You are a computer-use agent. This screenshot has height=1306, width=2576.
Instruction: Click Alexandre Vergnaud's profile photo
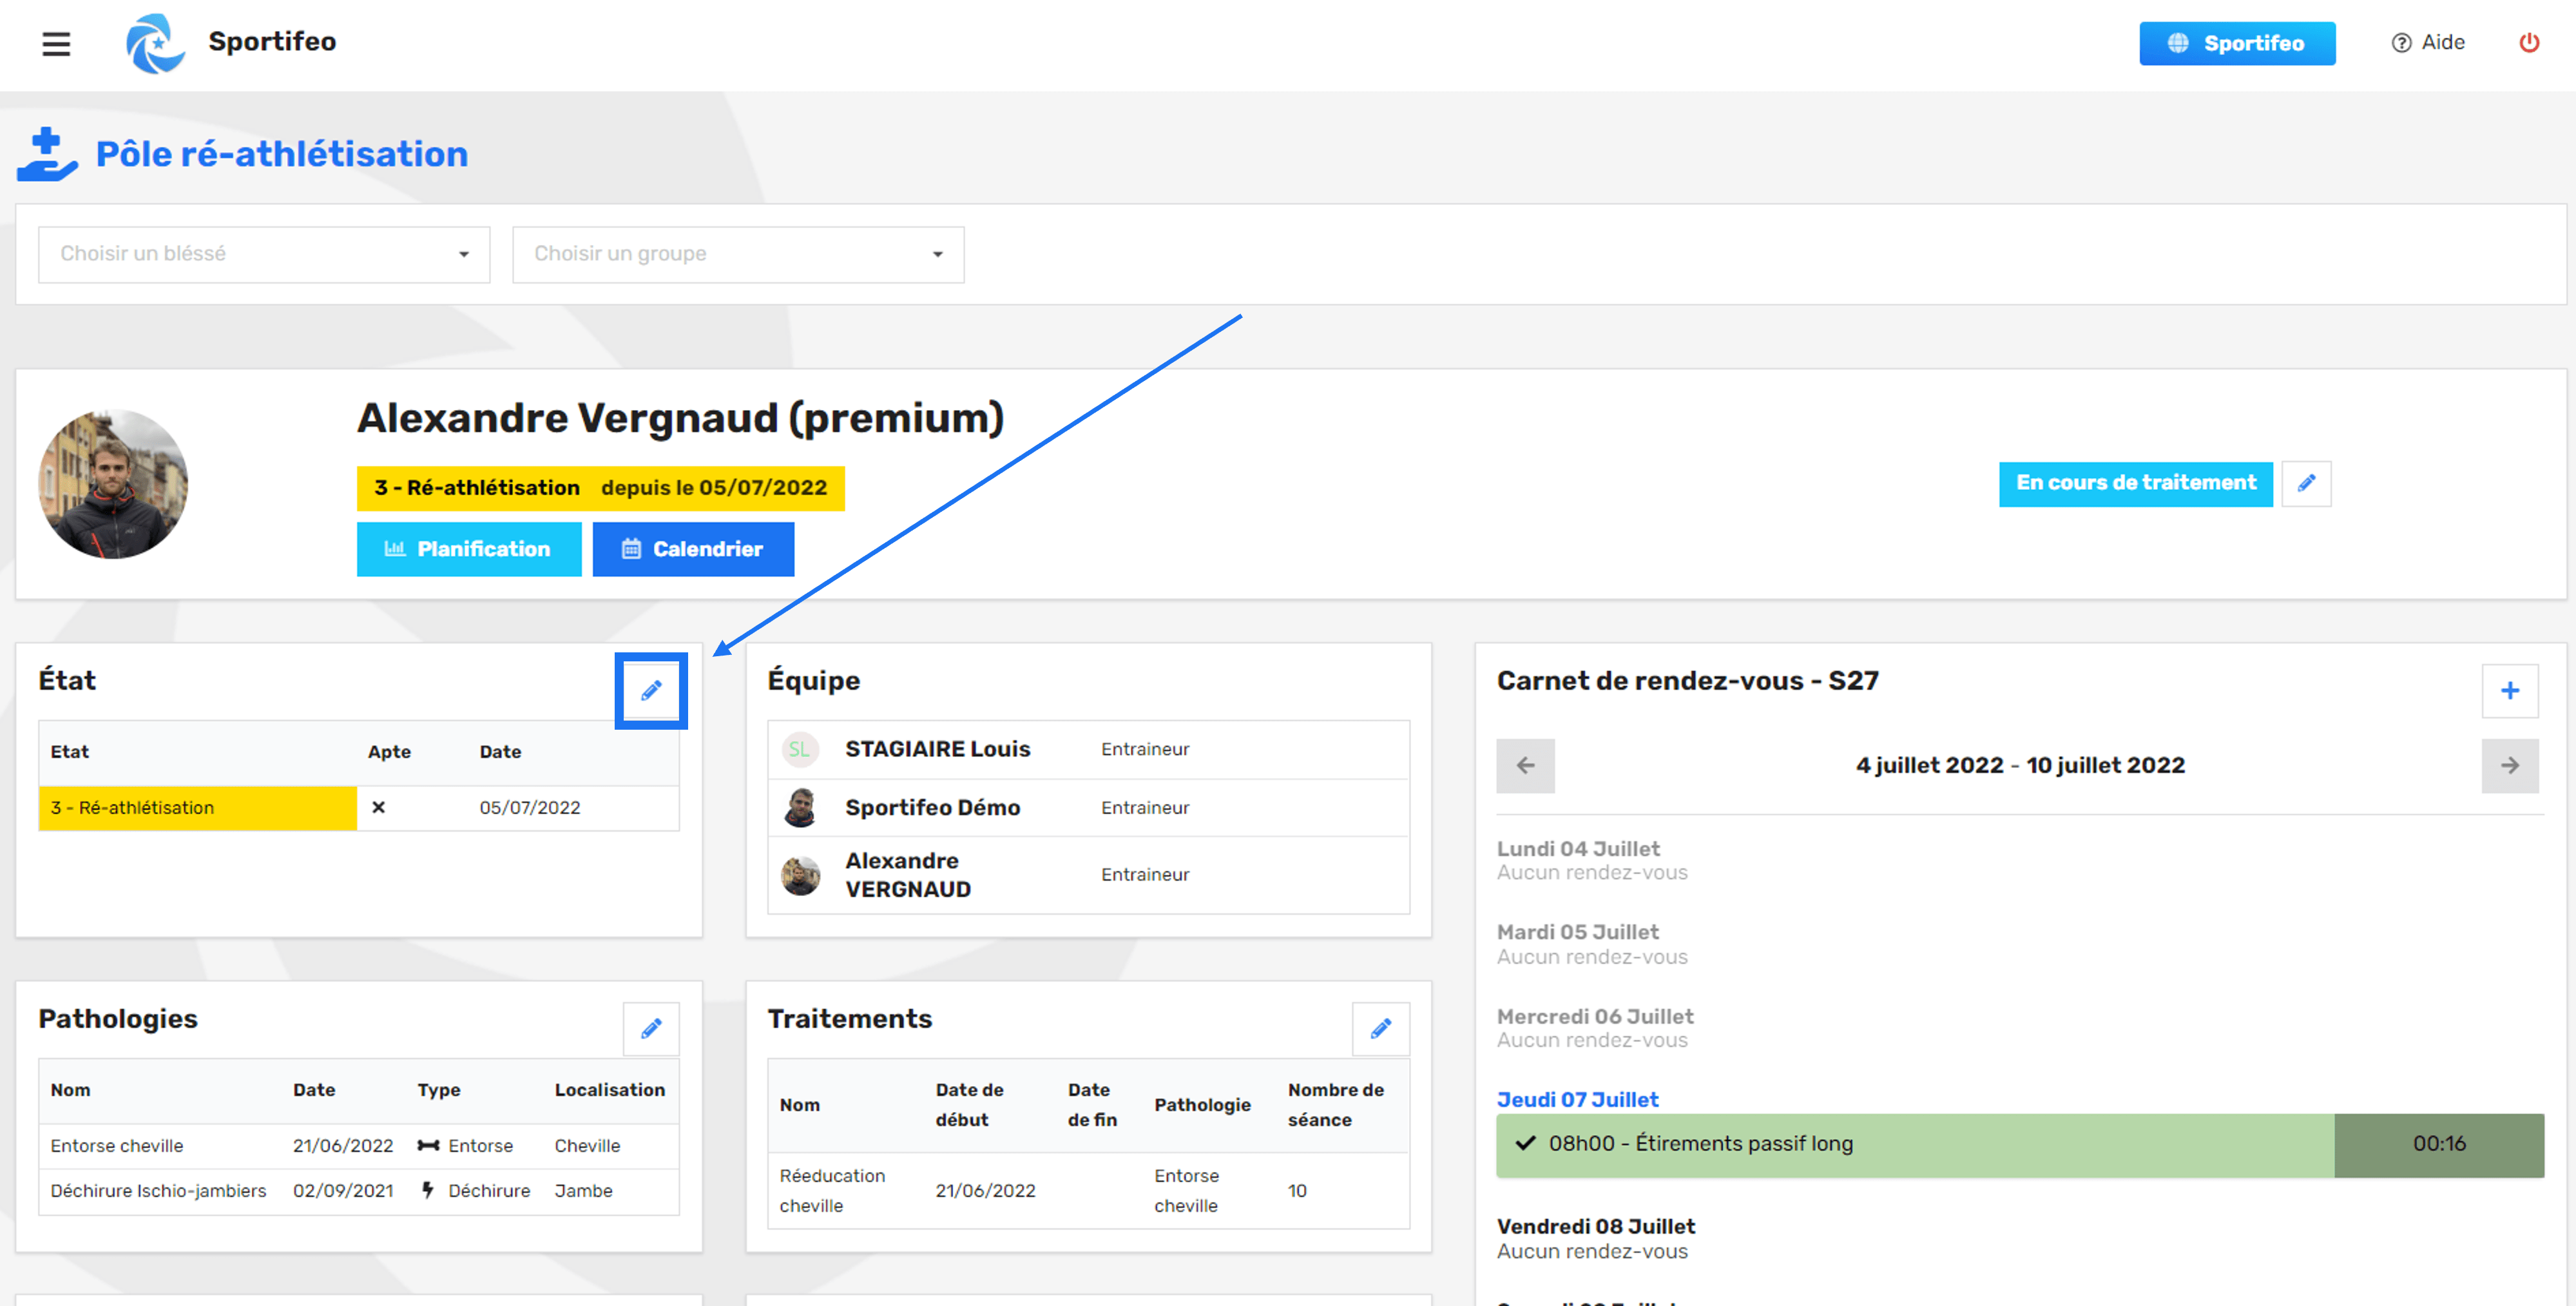pos(113,484)
